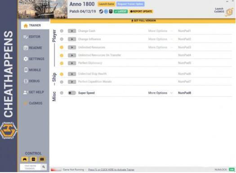Viewport: 236px width, 173px height.
Task: Click the find more trainers search field
Action: point(31,167)
